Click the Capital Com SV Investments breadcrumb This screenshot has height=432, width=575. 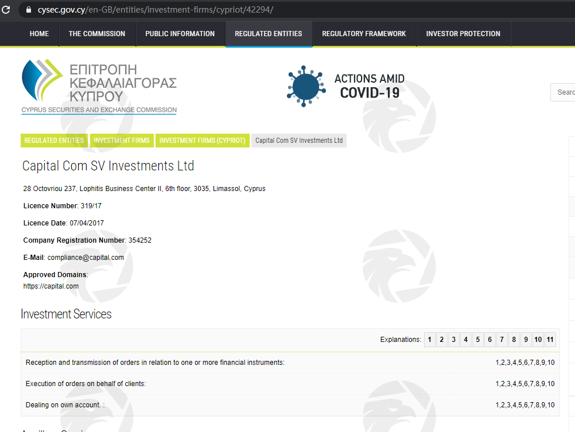click(x=298, y=141)
